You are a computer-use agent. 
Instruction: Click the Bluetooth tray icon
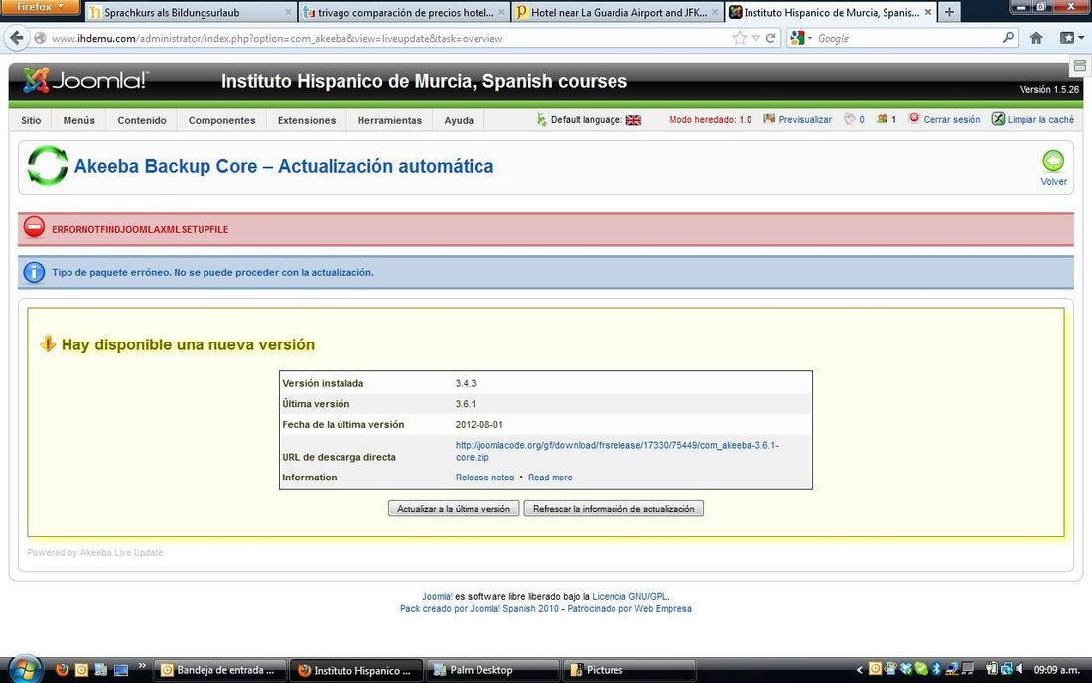click(936, 669)
